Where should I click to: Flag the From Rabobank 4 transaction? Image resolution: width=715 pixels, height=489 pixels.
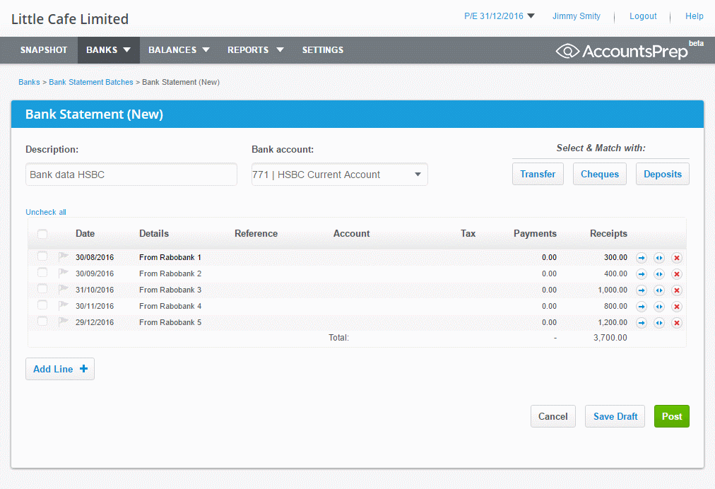(x=64, y=305)
